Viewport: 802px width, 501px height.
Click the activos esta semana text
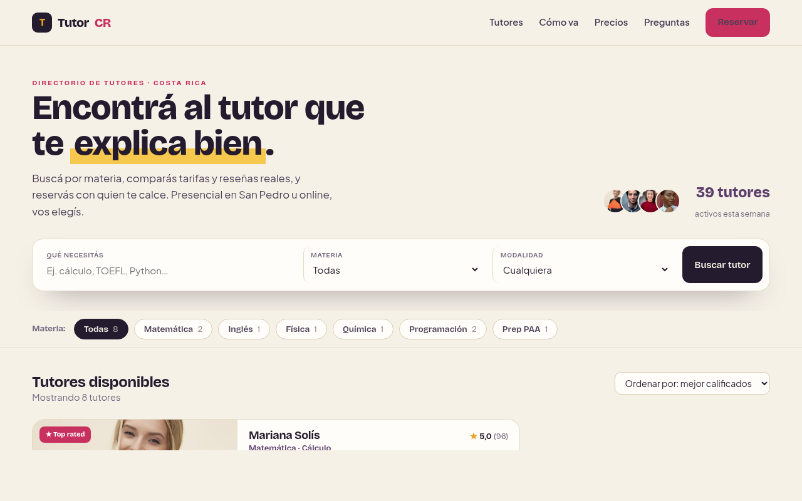(x=732, y=214)
